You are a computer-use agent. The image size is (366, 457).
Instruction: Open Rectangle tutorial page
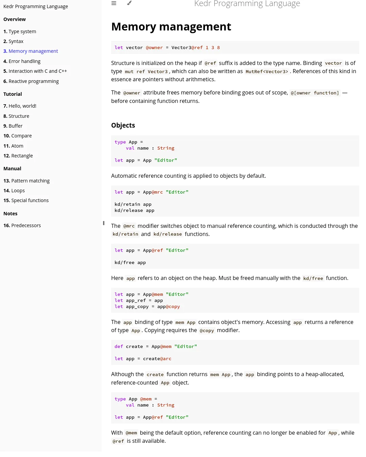coord(18,156)
